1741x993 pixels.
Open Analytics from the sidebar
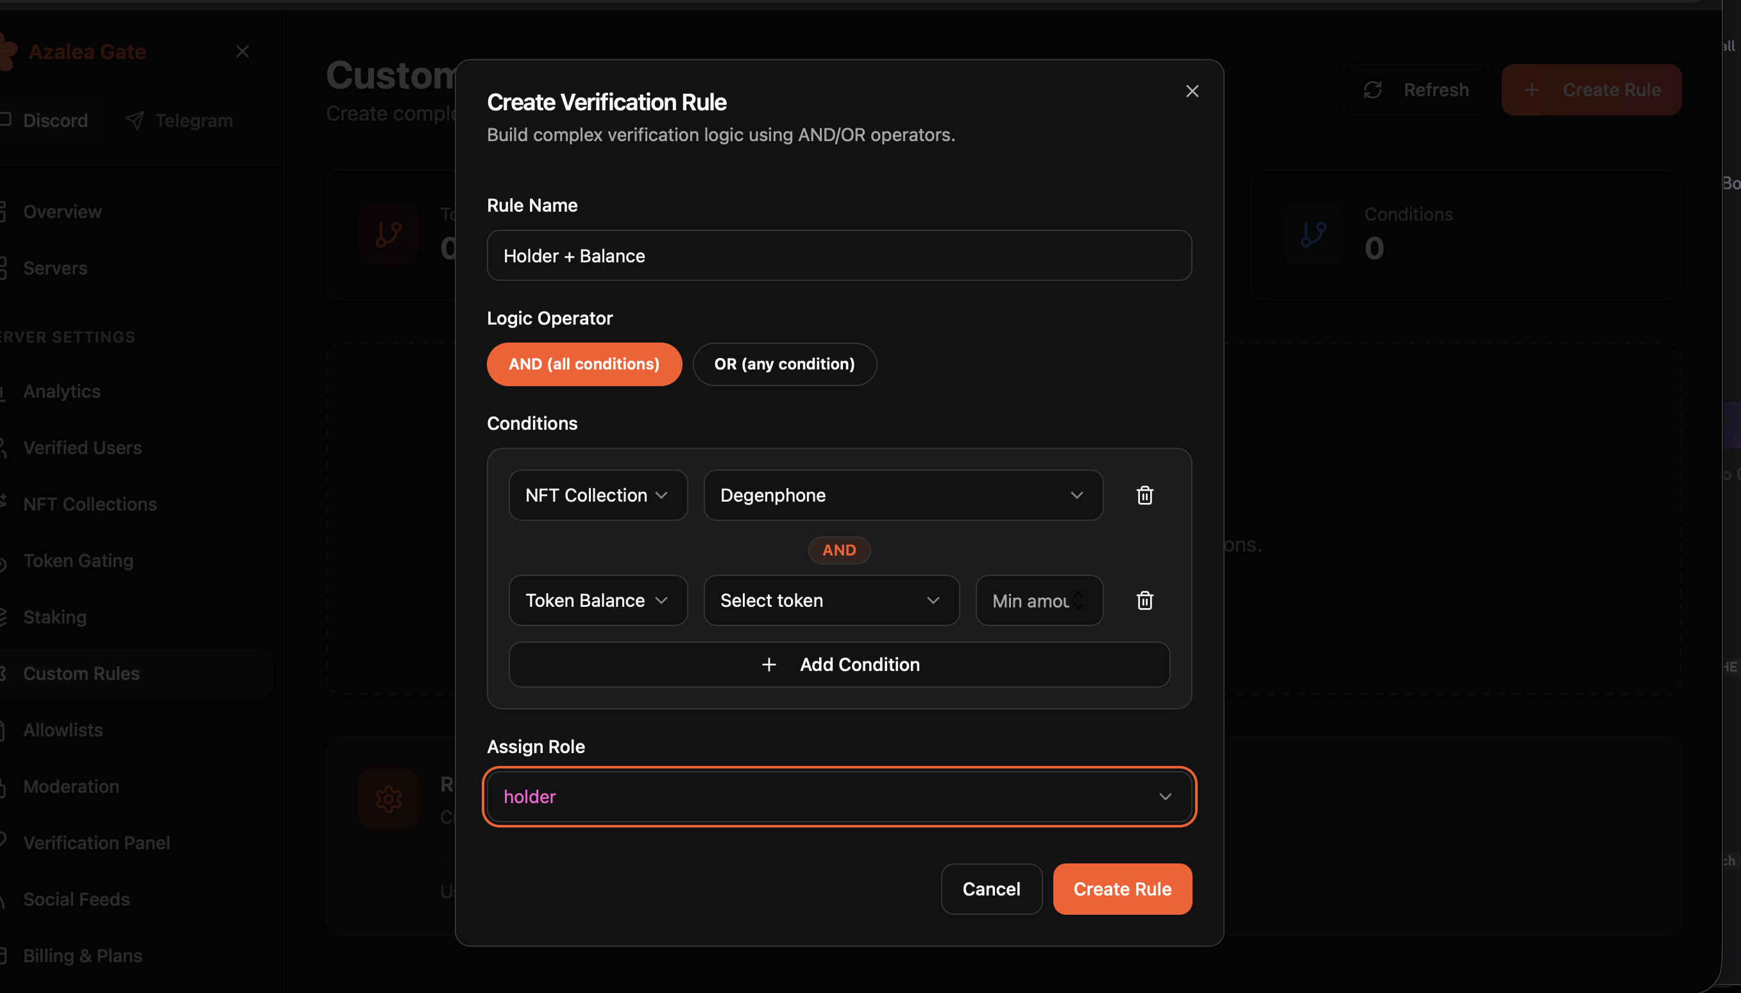click(61, 391)
